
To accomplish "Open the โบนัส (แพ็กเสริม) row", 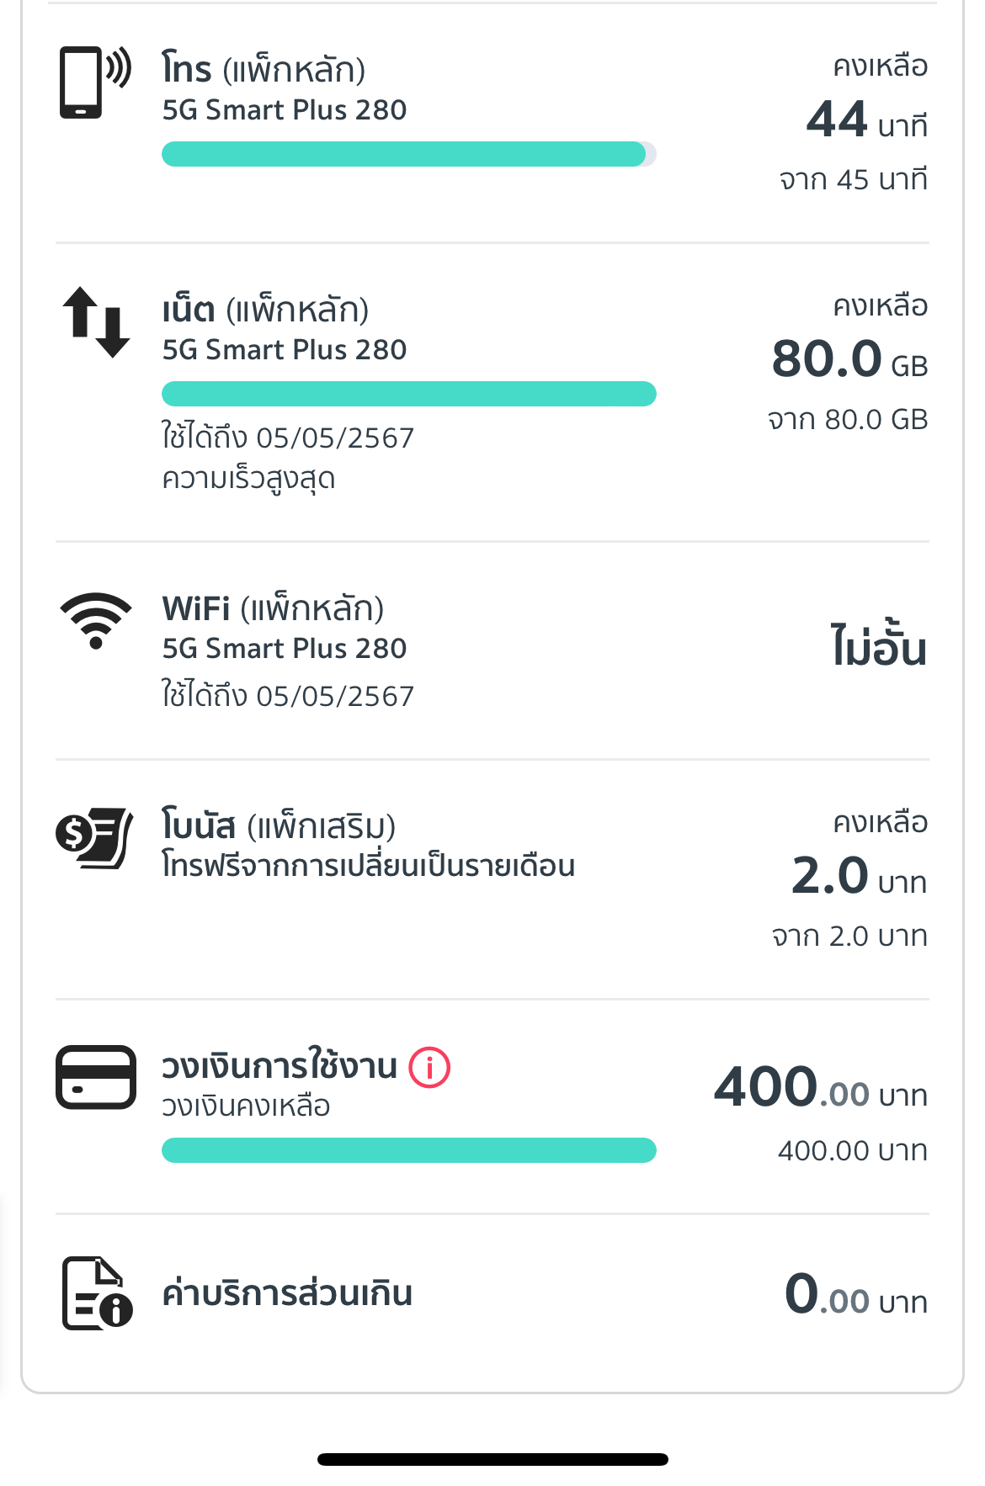I will tap(492, 879).
